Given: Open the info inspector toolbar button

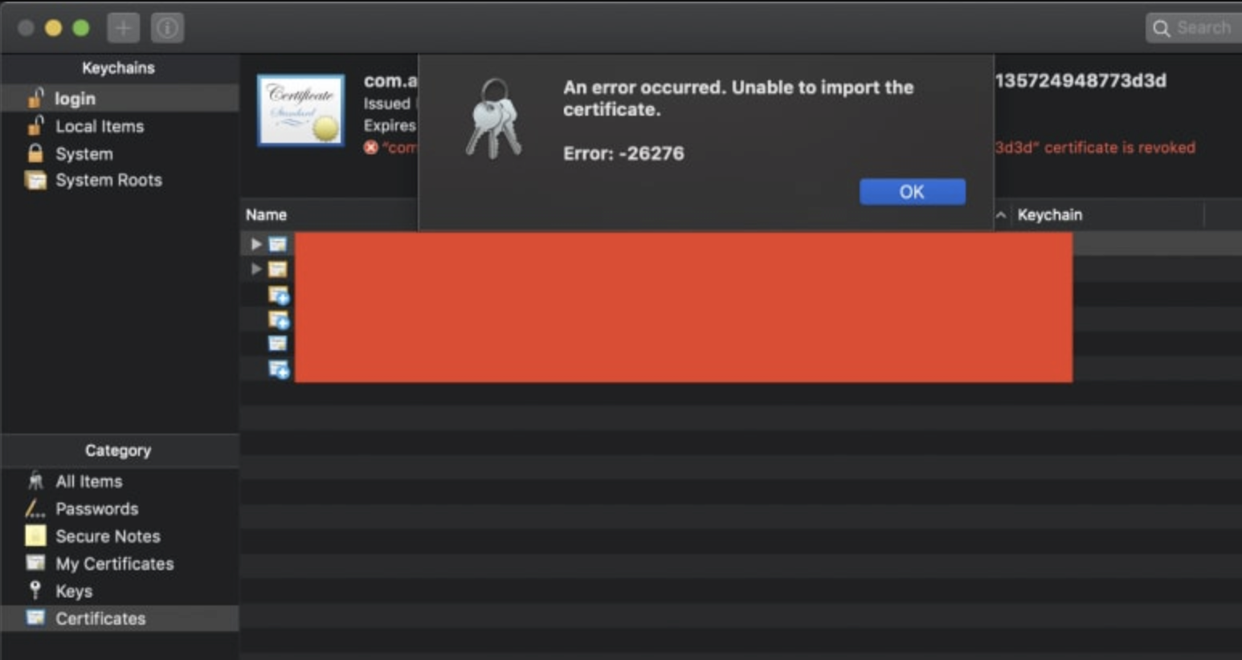Looking at the screenshot, I should click(167, 28).
